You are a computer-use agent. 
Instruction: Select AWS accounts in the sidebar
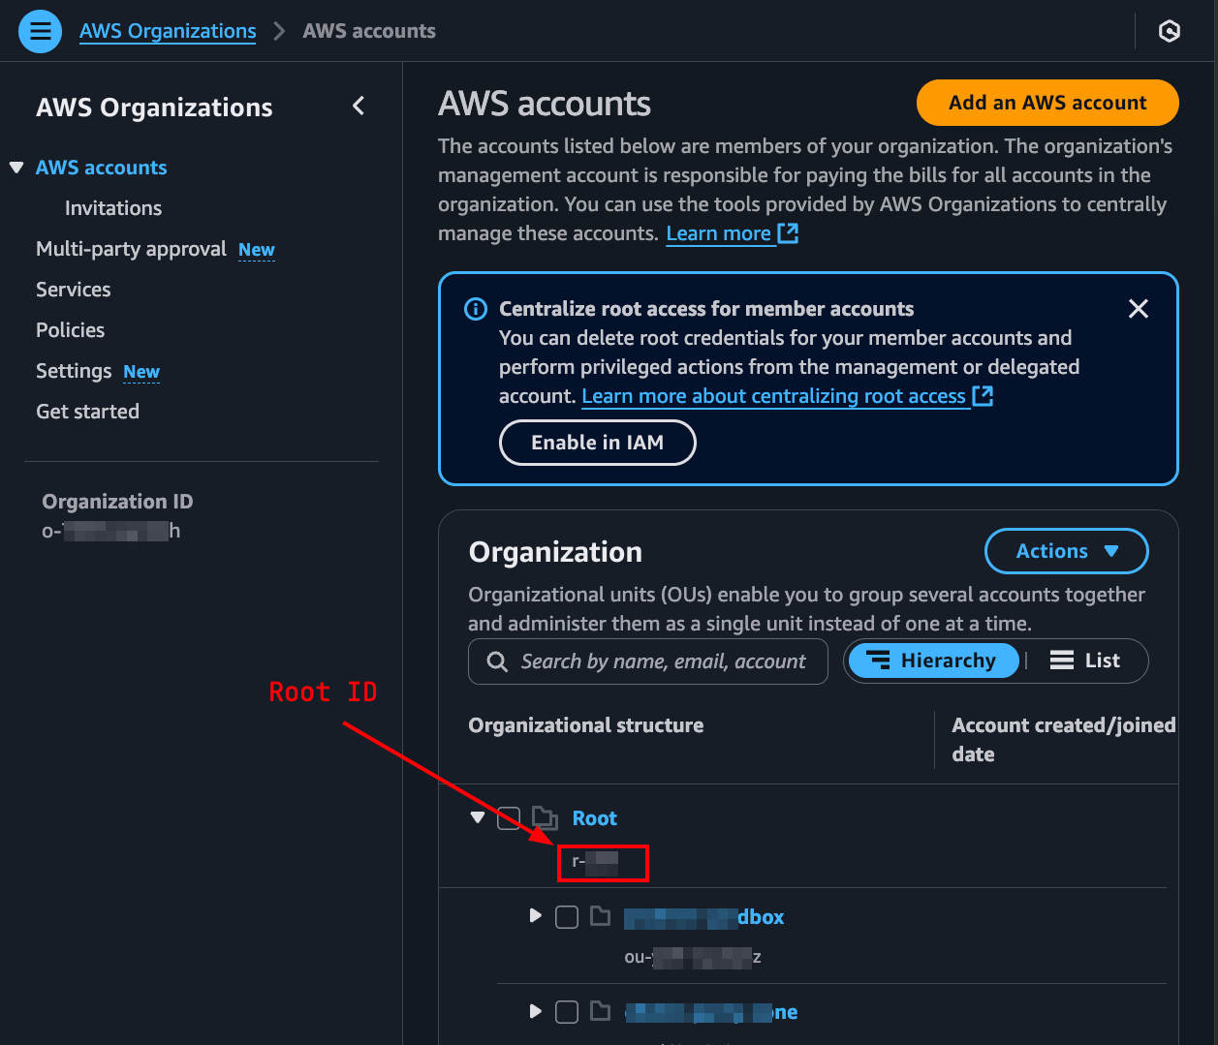pyautogui.click(x=101, y=168)
